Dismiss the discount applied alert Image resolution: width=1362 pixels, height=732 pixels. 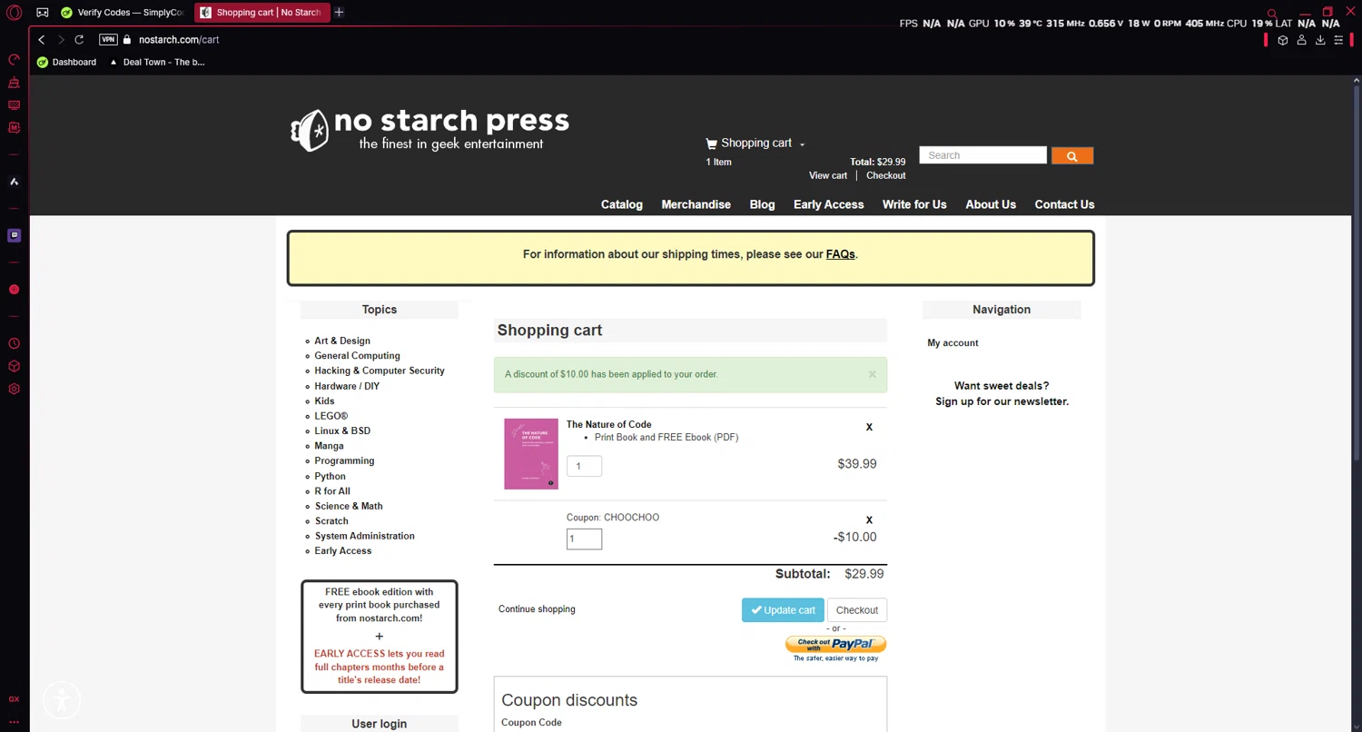[872, 374]
